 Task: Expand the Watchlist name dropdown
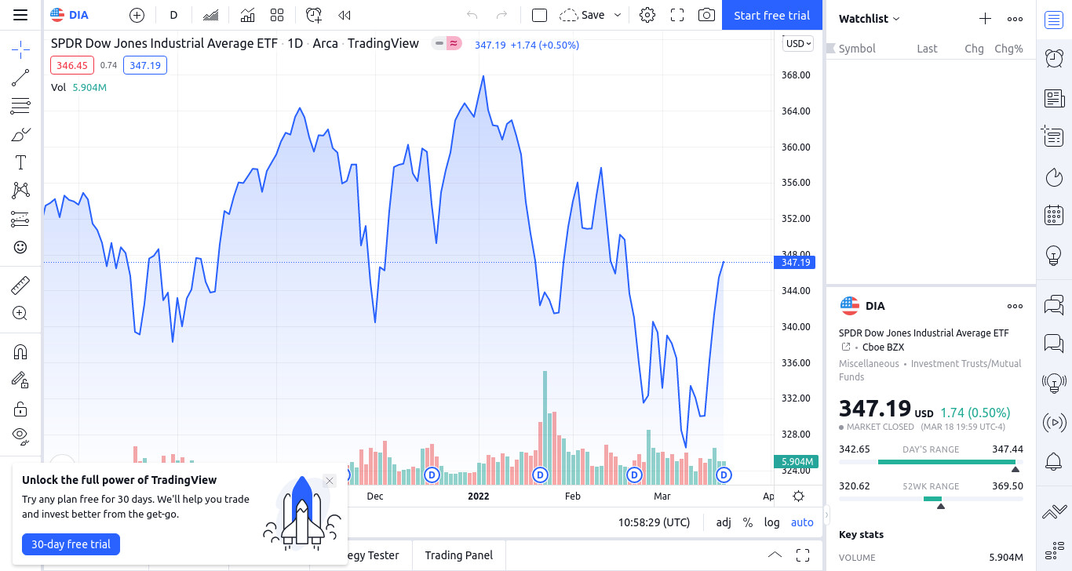coord(870,19)
